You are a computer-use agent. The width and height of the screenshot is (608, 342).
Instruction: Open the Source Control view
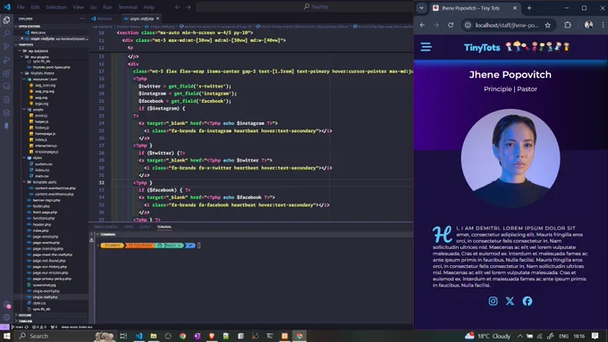coord(6,46)
